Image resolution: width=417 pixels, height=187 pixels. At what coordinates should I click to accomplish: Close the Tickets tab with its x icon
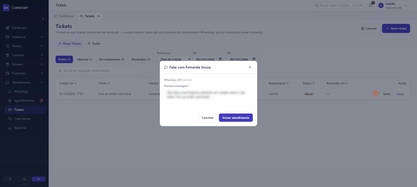[98, 16]
